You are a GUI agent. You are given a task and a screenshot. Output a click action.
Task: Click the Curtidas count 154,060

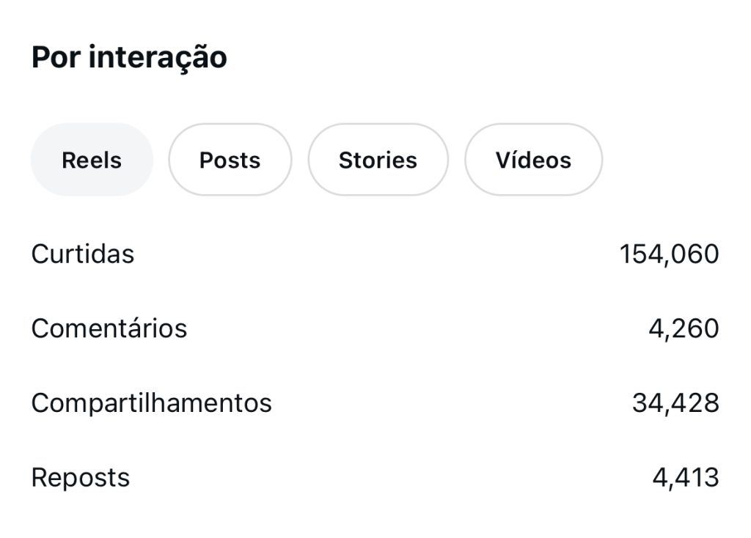pos(669,254)
